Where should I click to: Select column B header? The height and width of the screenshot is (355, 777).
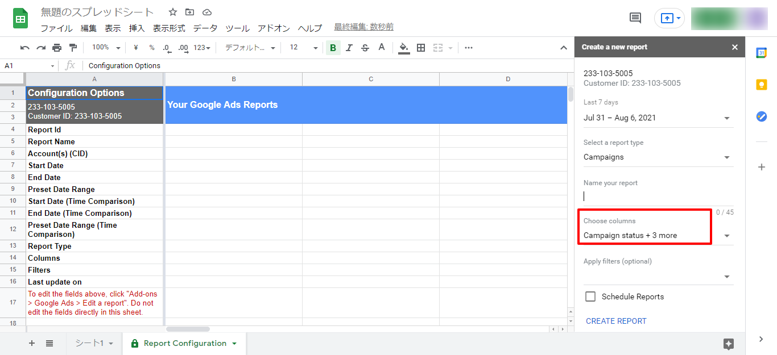(x=233, y=79)
